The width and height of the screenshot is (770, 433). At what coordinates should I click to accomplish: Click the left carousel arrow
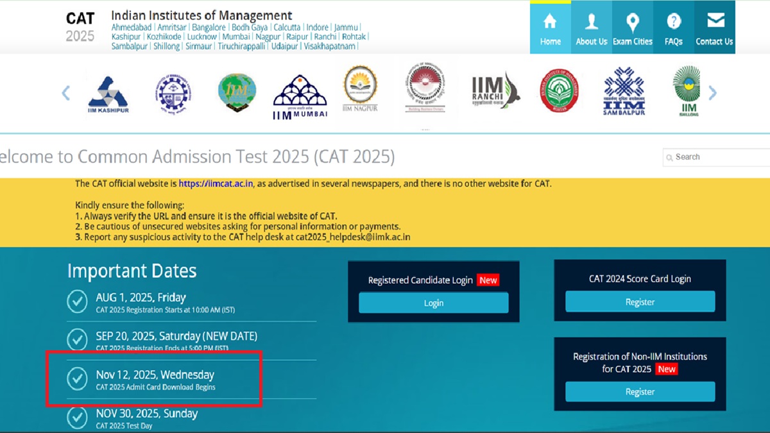[x=65, y=92]
